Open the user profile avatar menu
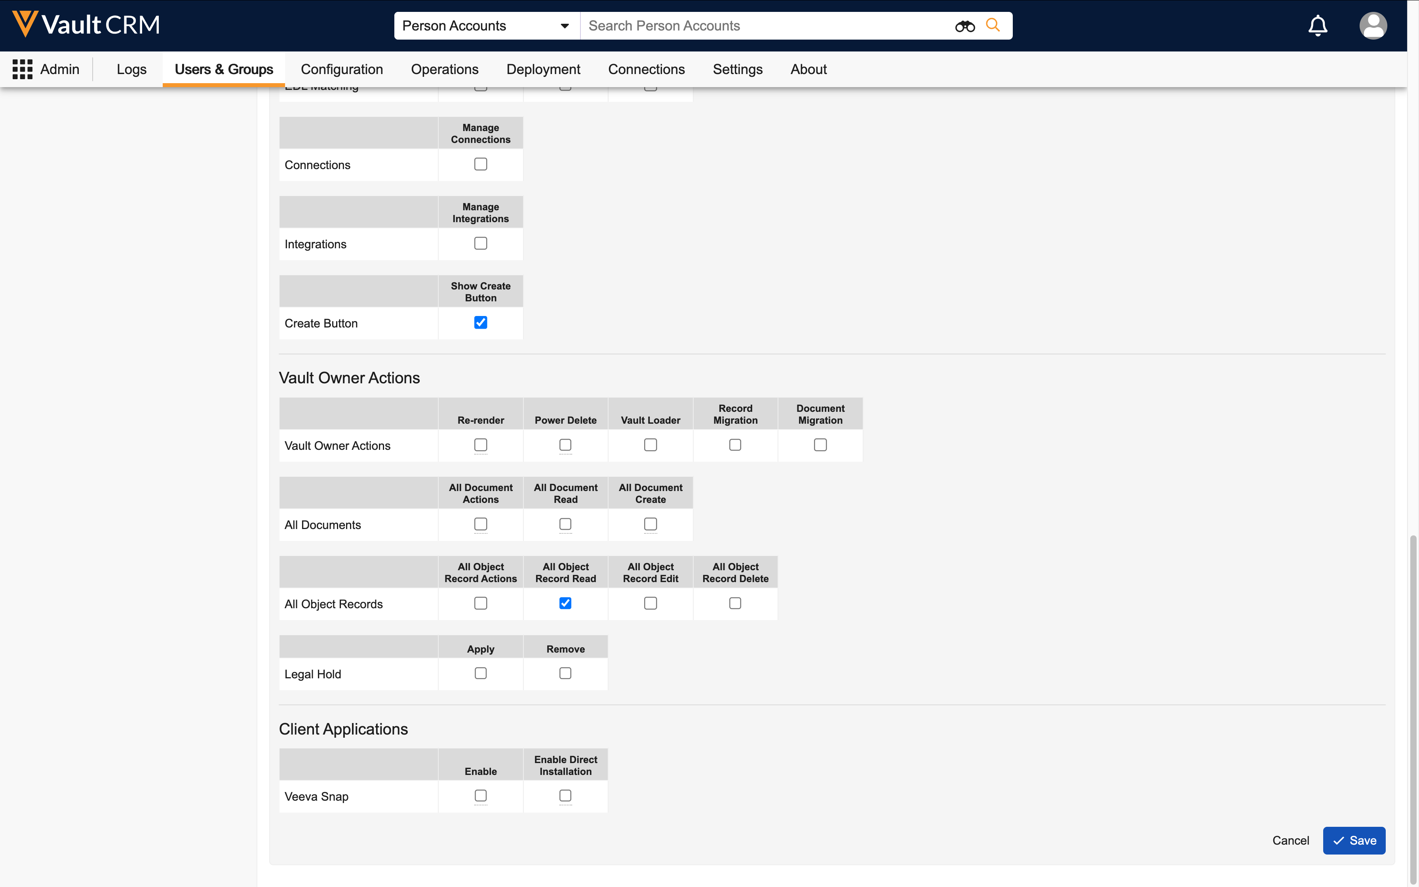 (x=1372, y=26)
